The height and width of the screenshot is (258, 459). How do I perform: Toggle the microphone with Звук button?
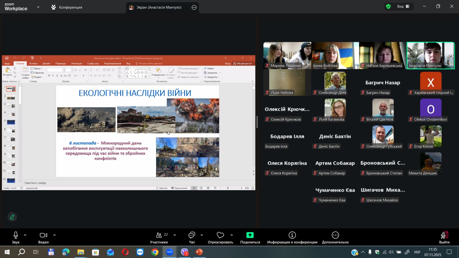point(16,238)
